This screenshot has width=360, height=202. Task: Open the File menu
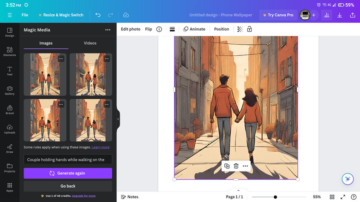click(25, 15)
